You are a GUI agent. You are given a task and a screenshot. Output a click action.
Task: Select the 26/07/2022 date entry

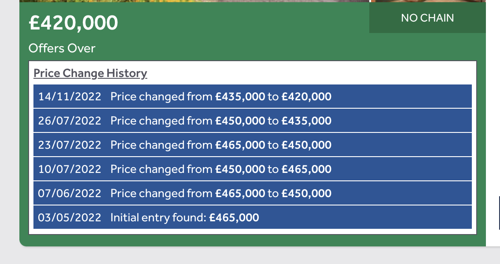[x=70, y=121]
